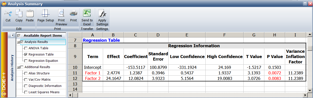313x98 pixels.
Task: Click the P Value 0.0072 cell
Action: tap(275, 73)
